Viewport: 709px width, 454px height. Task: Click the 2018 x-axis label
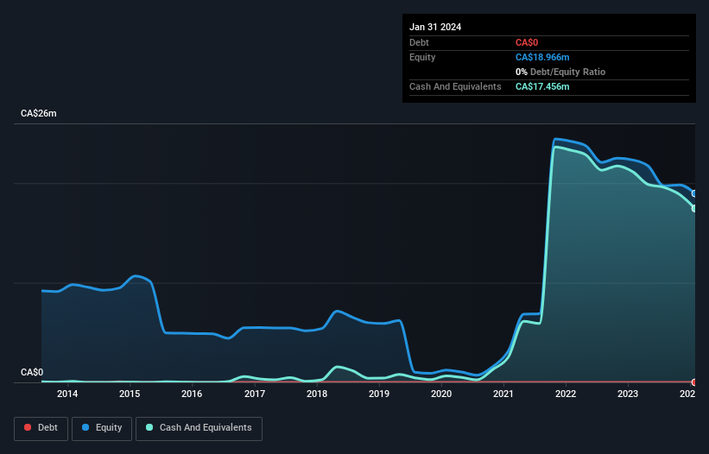pos(317,394)
